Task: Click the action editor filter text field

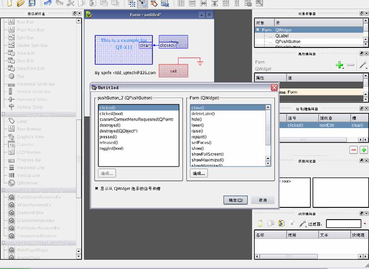Action: coord(343,224)
